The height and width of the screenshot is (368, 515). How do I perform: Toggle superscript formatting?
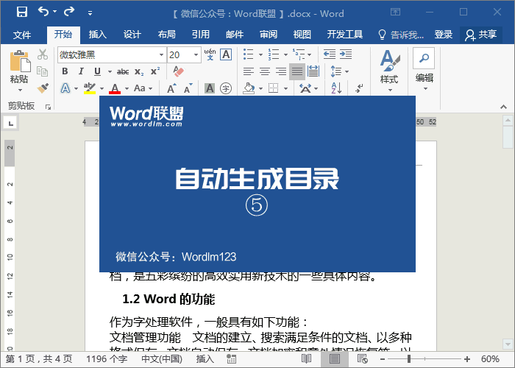point(155,71)
